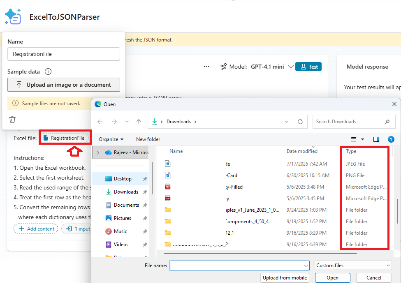Navigate up one folder level arrow
The width and height of the screenshot is (401, 284).
(139, 122)
